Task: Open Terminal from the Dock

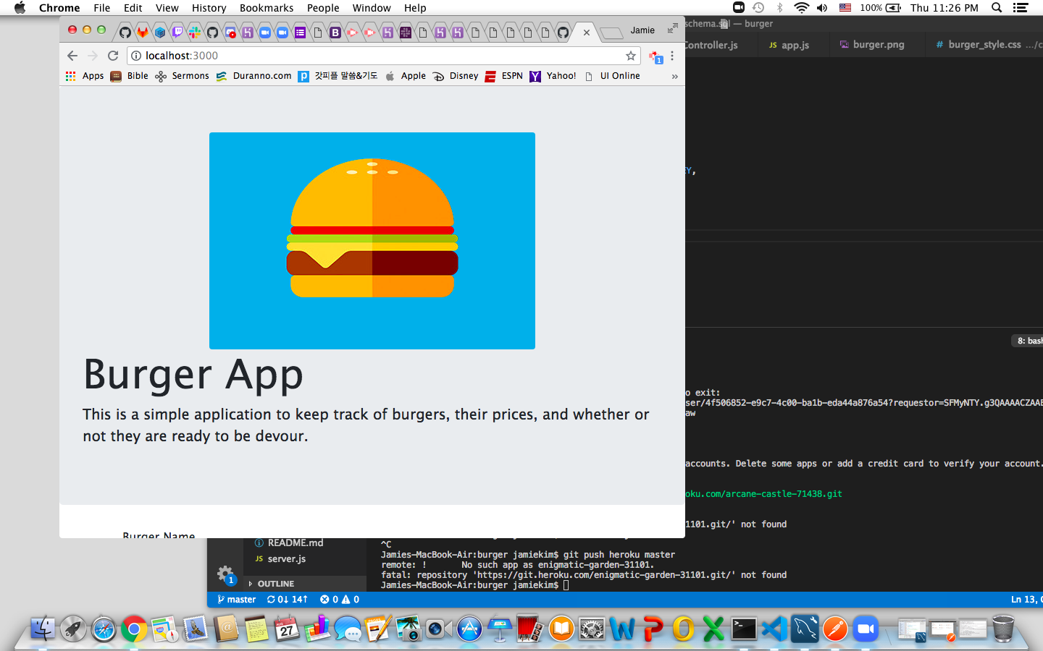Action: [742, 629]
